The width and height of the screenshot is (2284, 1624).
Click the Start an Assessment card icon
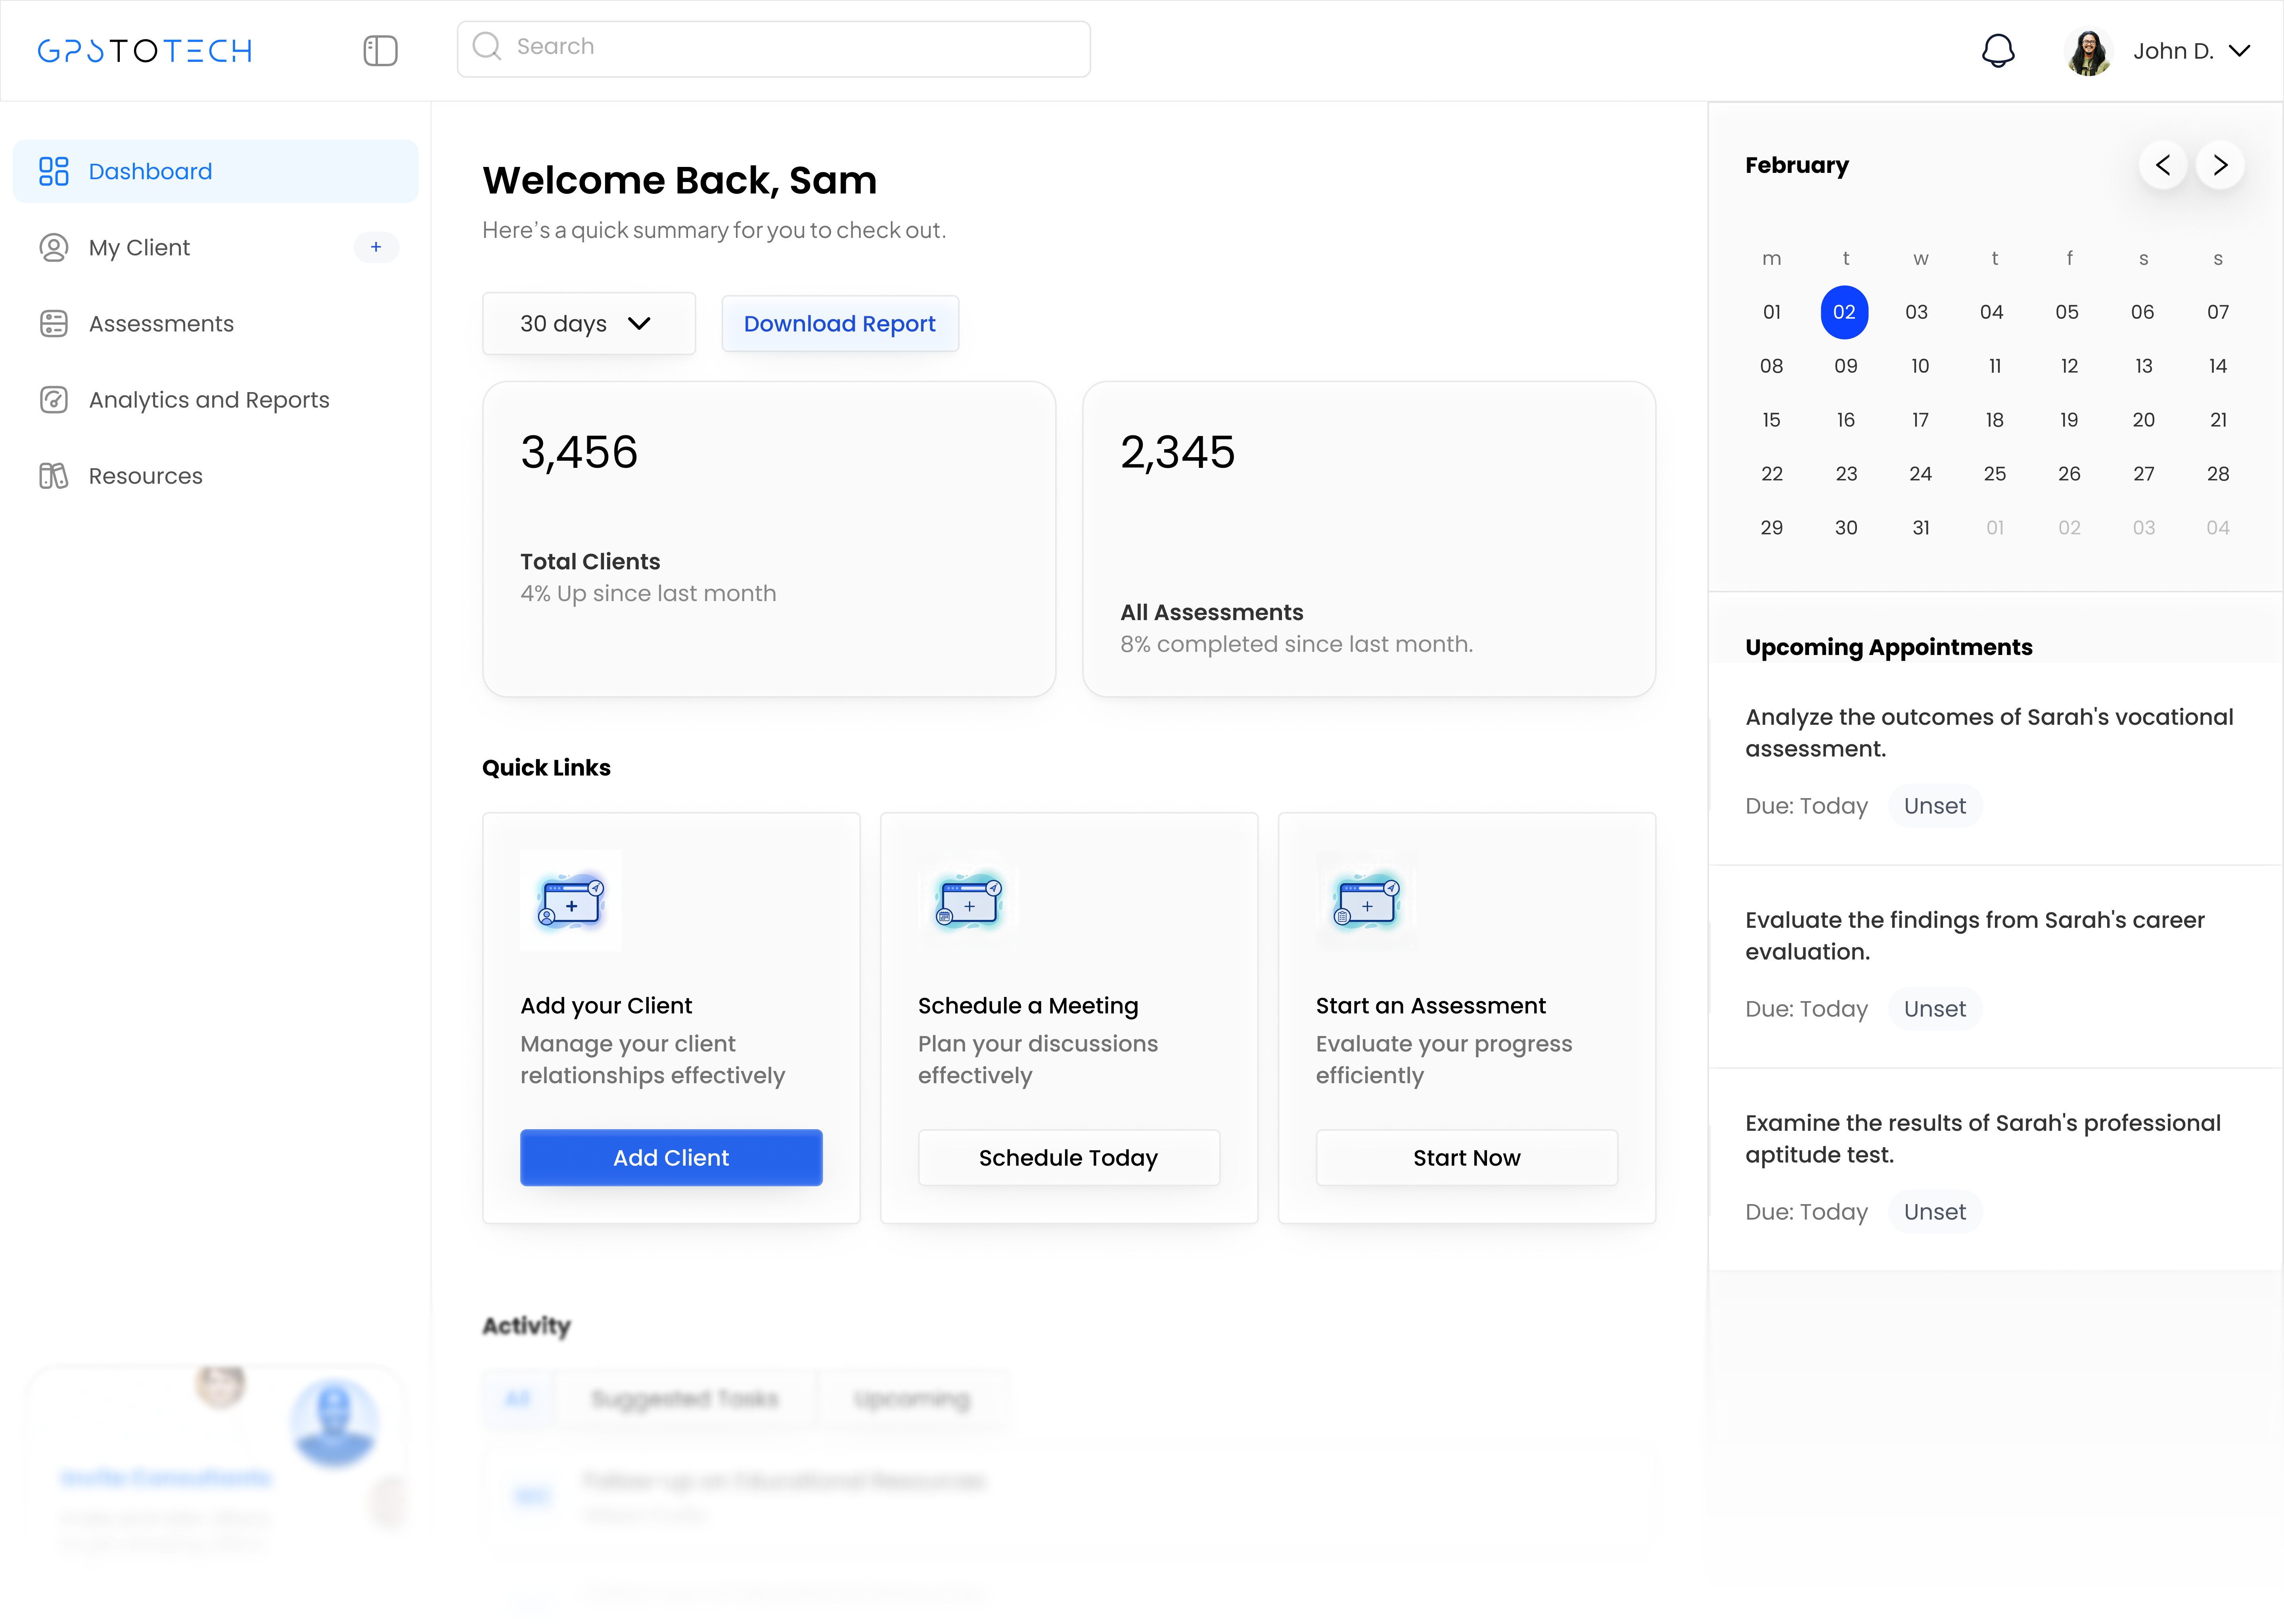coord(1366,901)
